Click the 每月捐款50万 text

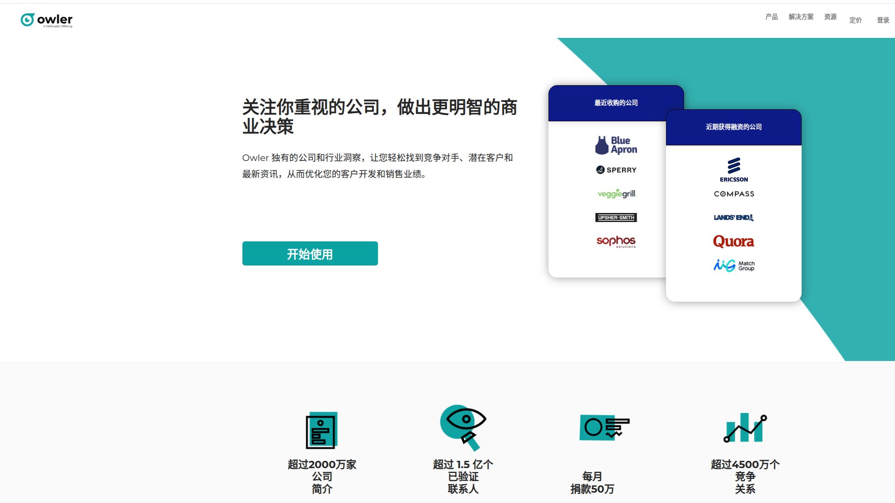pyautogui.click(x=592, y=483)
